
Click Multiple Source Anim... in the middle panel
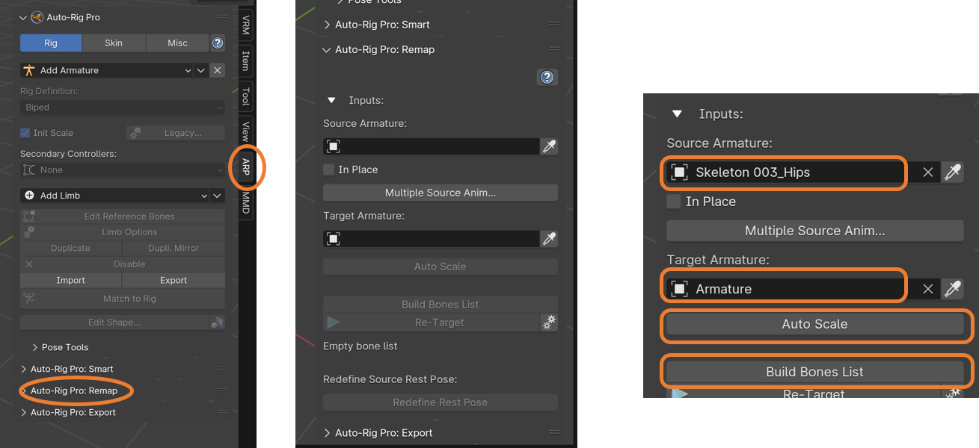[441, 193]
